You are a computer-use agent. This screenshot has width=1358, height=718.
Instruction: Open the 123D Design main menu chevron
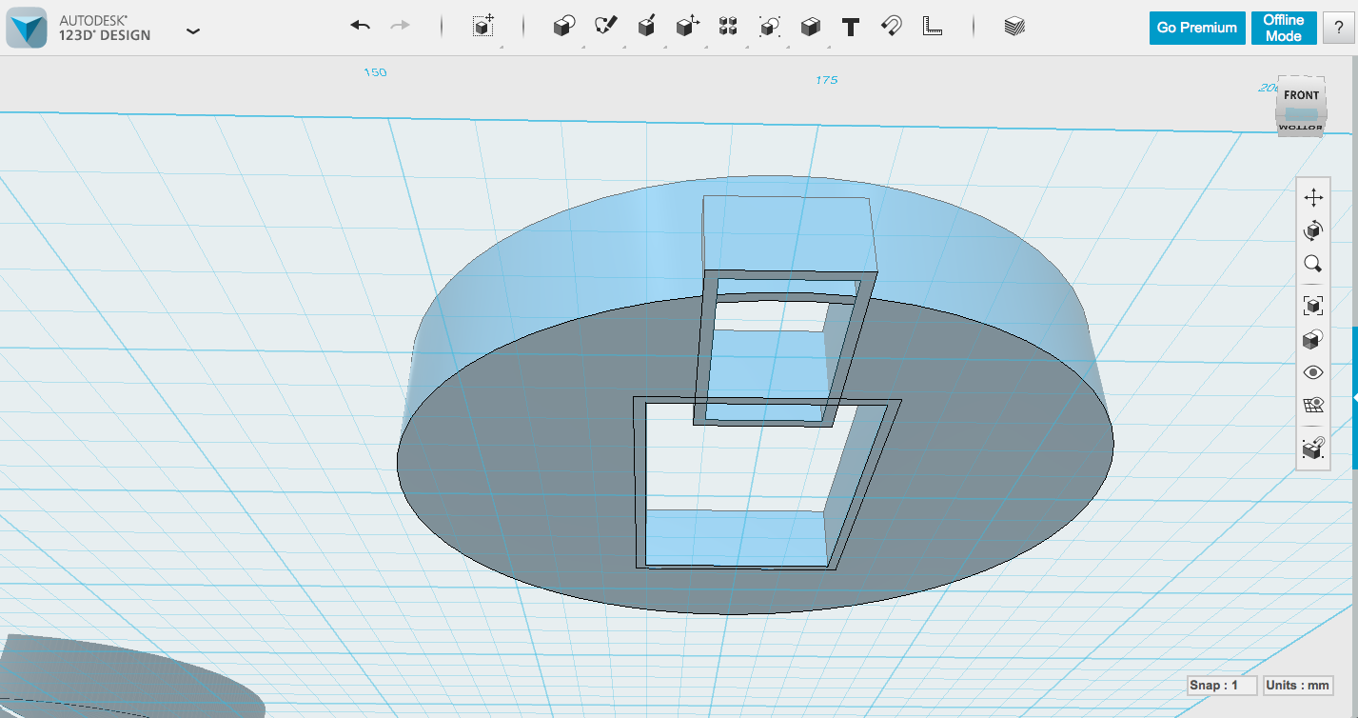coord(193,30)
